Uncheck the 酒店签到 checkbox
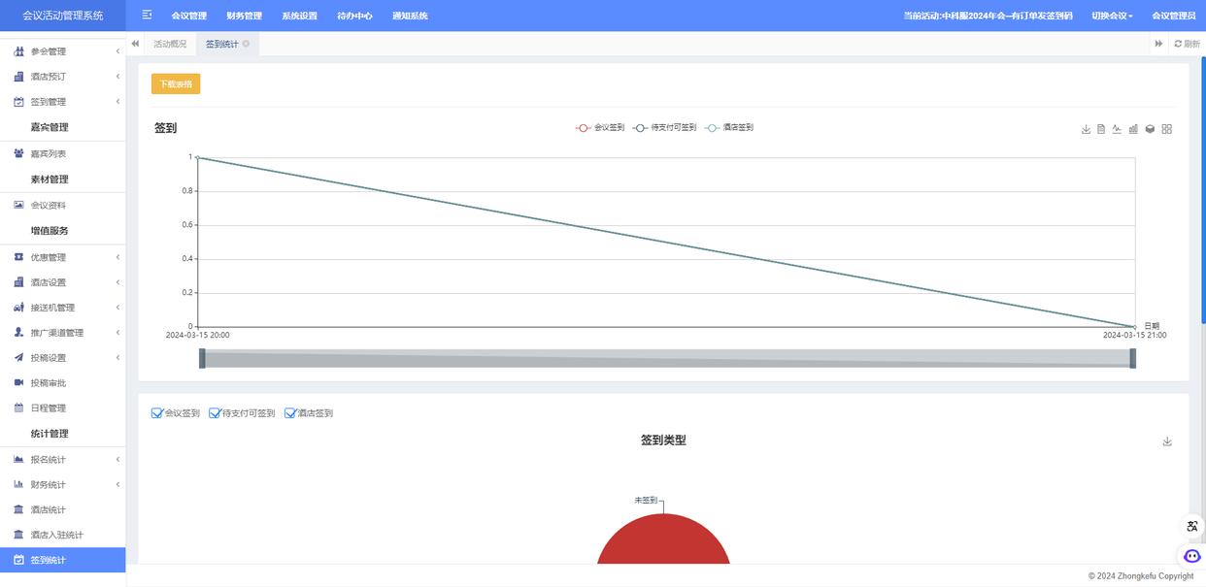Image resolution: width=1206 pixels, height=587 pixels. tap(290, 413)
